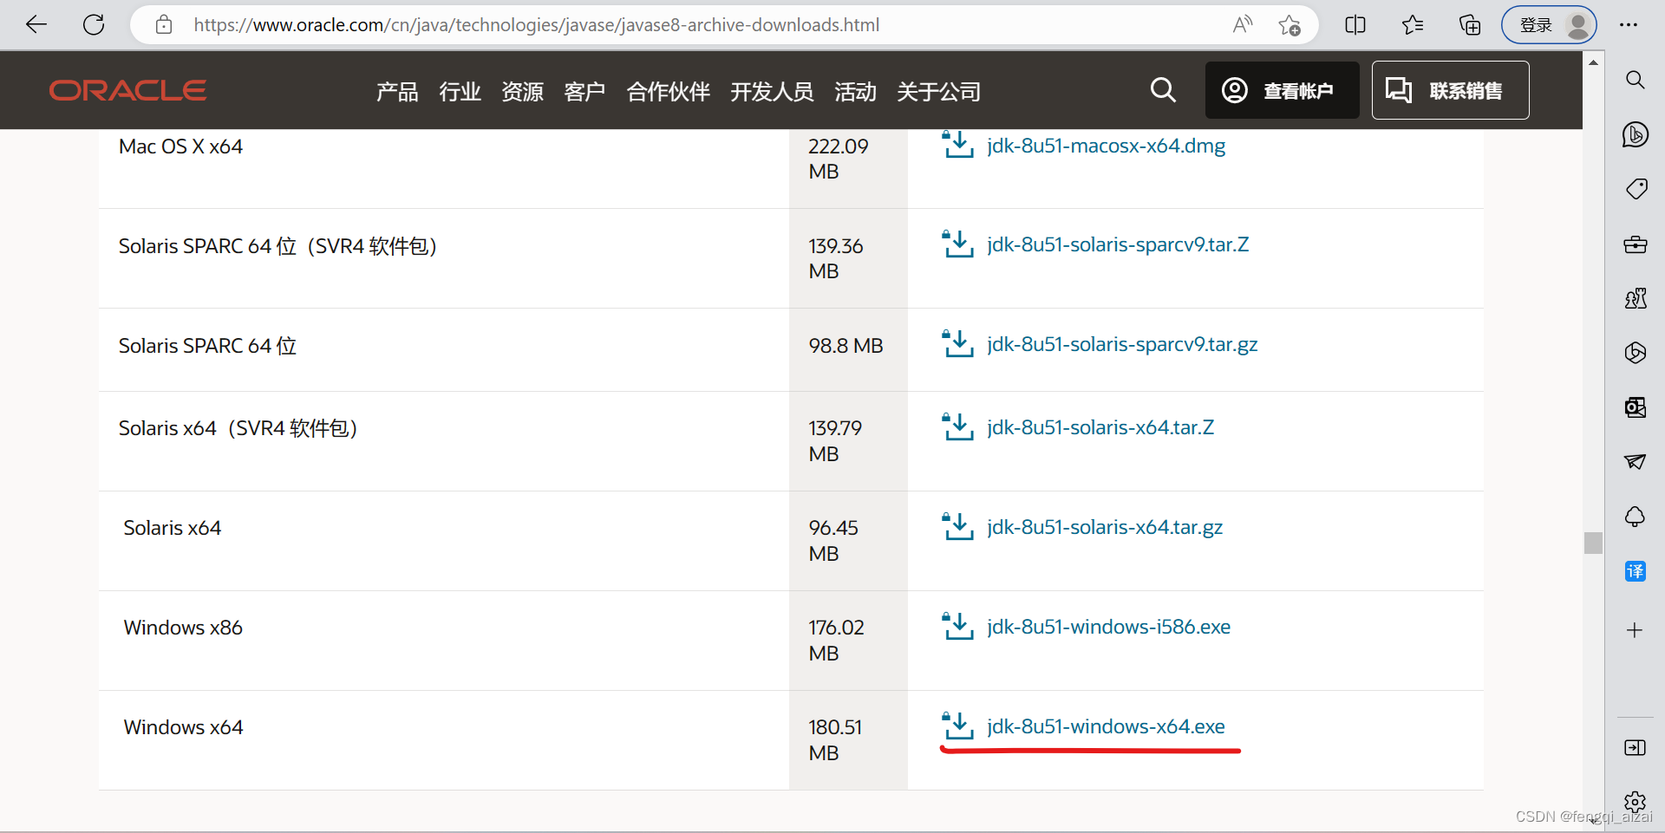The image size is (1665, 833).
Task: Download jdk-8u51-solaris-x64.tar.Z link
Action: tap(1100, 427)
